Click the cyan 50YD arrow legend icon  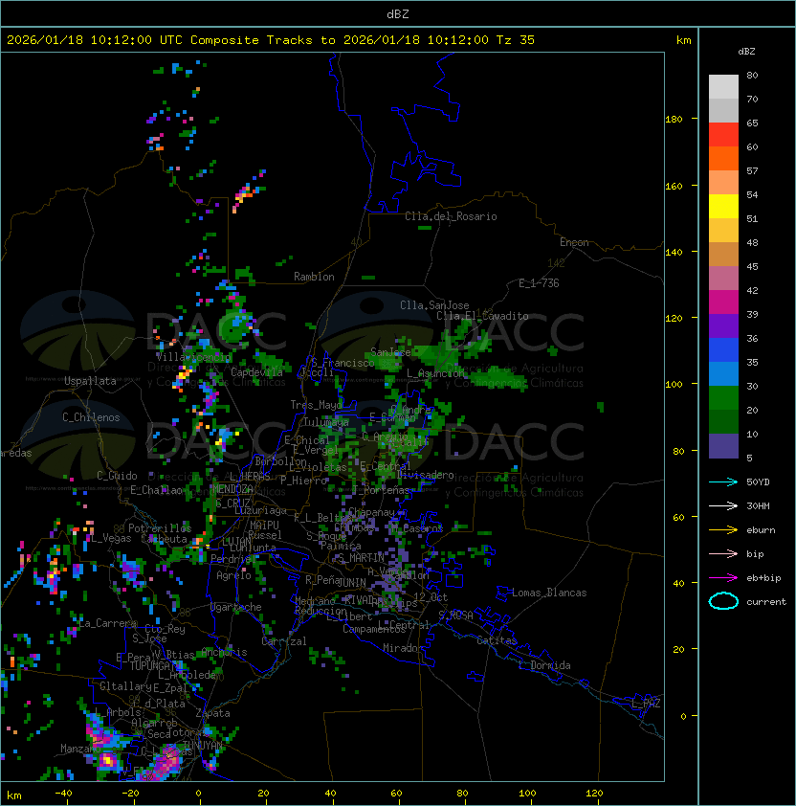(x=723, y=481)
